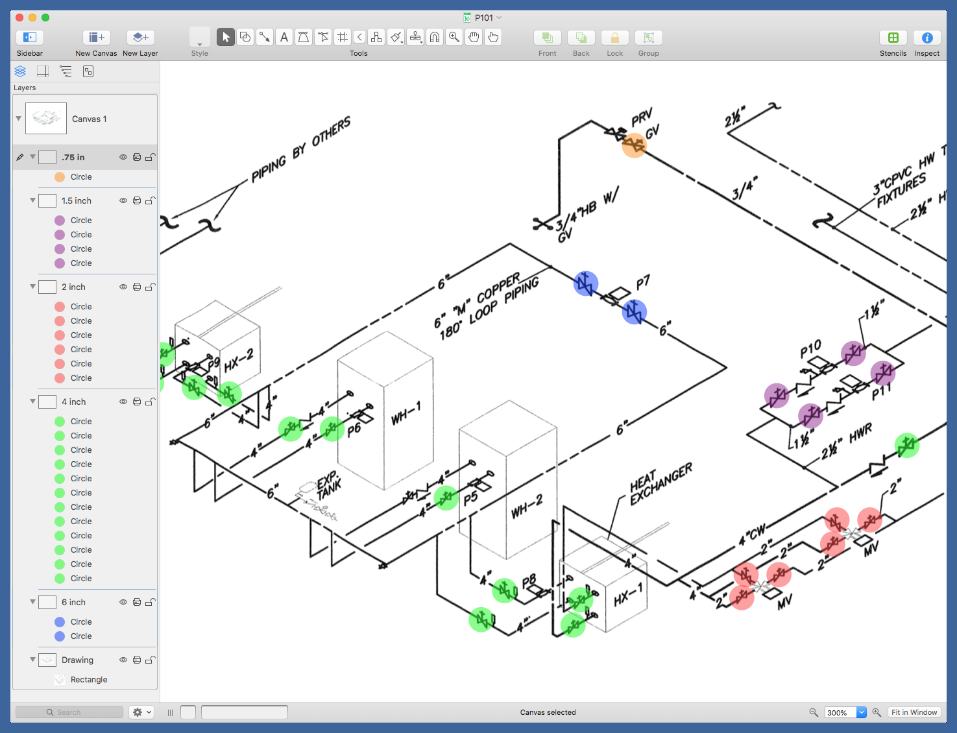Choose the Magnet tool
957x733 pixels.
435,37
